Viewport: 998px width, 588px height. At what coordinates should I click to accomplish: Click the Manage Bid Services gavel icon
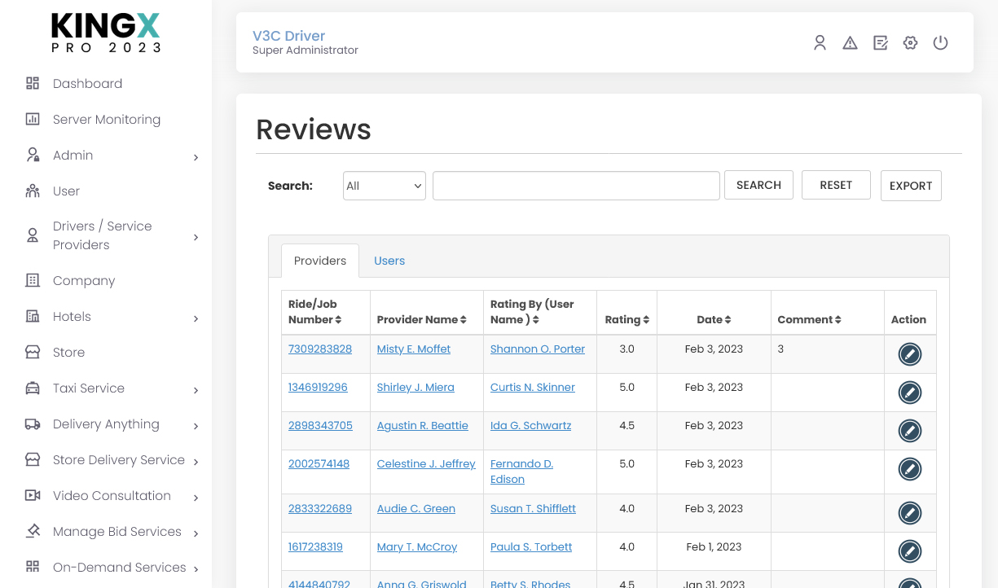[33, 531]
